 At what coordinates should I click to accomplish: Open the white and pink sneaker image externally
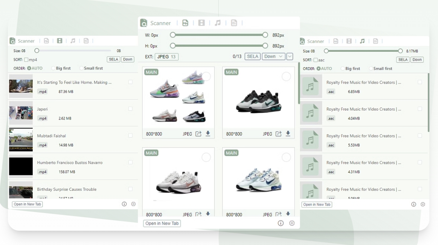(x=198, y=214)
